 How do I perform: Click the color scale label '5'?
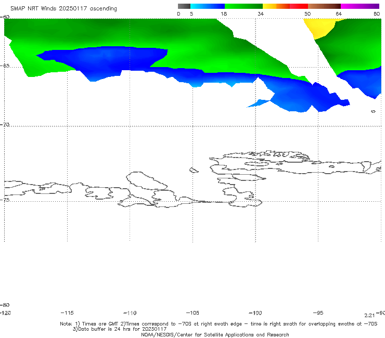191,14
